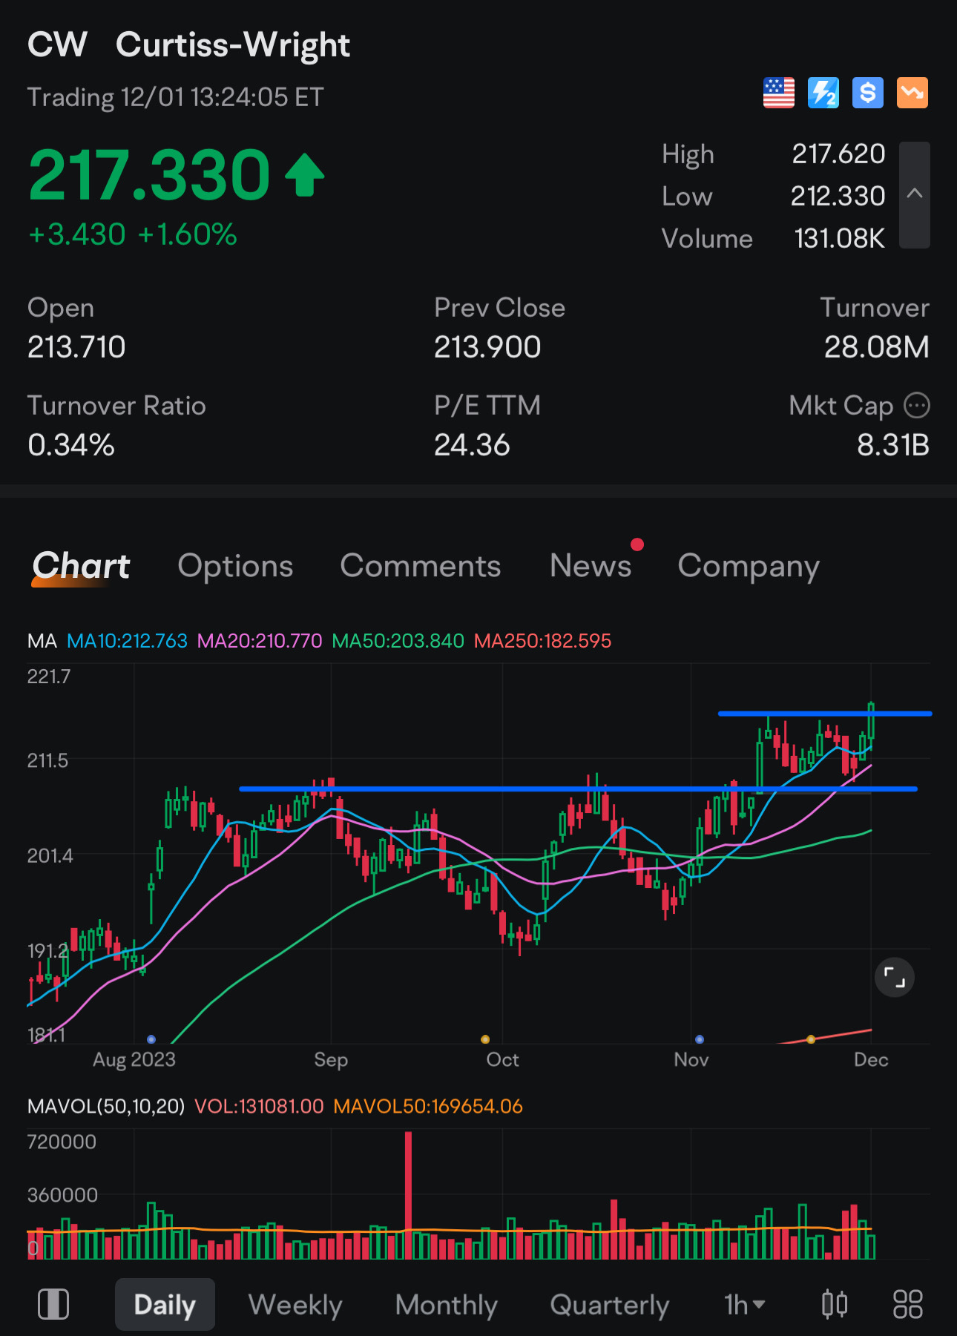Select the Monthly timeframe

[446, 1304]
